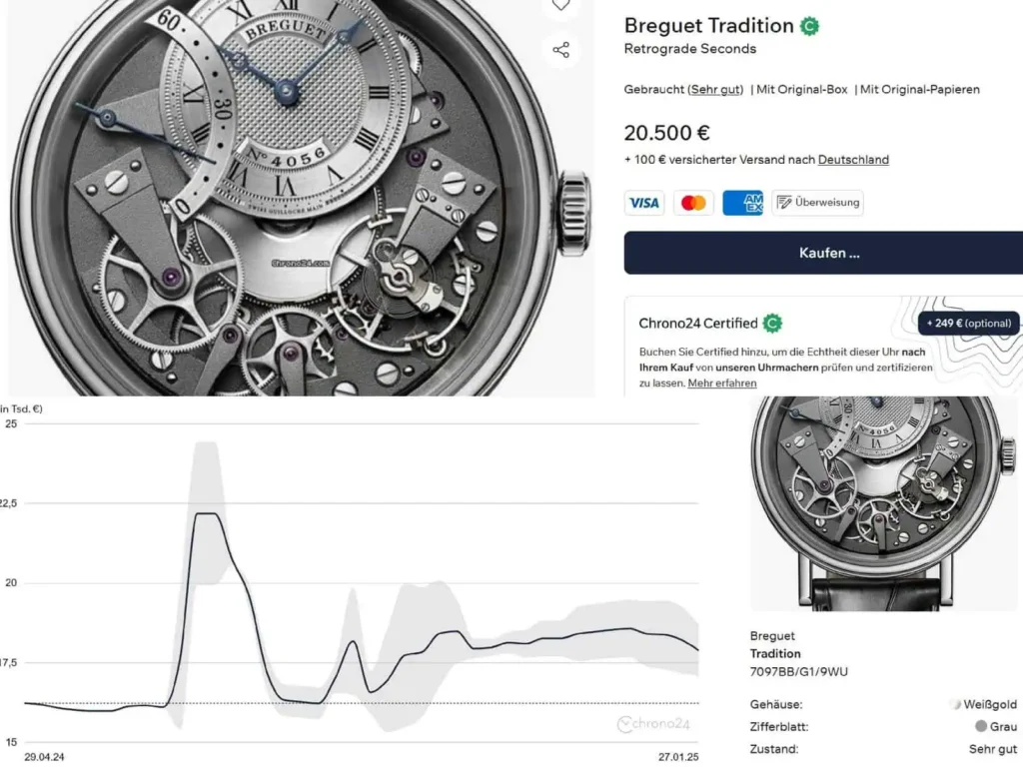Click the 29.04.24 start date on chart
1023x767 pixels.
click(x=44, y=758)
